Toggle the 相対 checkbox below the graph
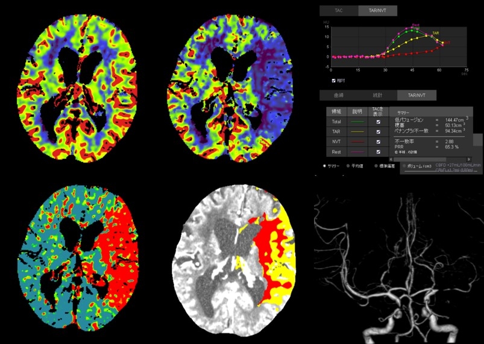The height and width of the screenshot is (344, 484). click(334, 79)
